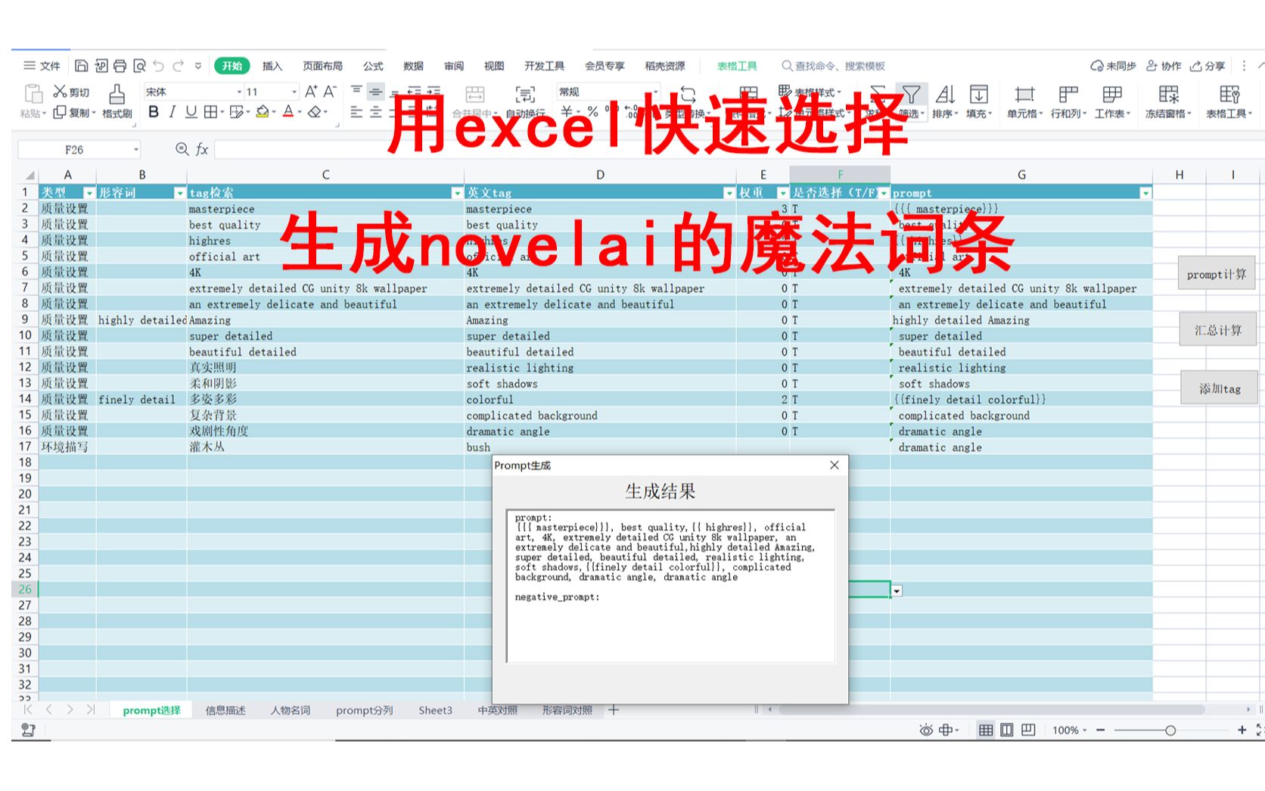The height and width of the screenshot is (791, 1265).
Task: Click the Collaborate (协作) button
Action: (x=1164, y=66)
